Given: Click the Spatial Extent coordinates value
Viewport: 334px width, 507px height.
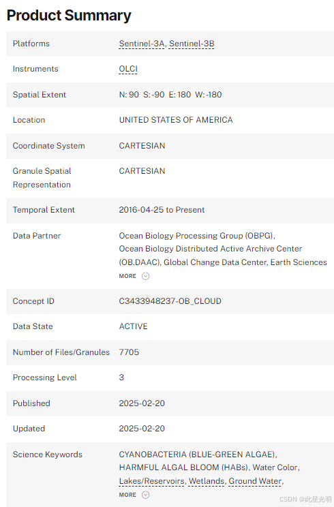Looking at the screenshot, I should pos(170,95).
